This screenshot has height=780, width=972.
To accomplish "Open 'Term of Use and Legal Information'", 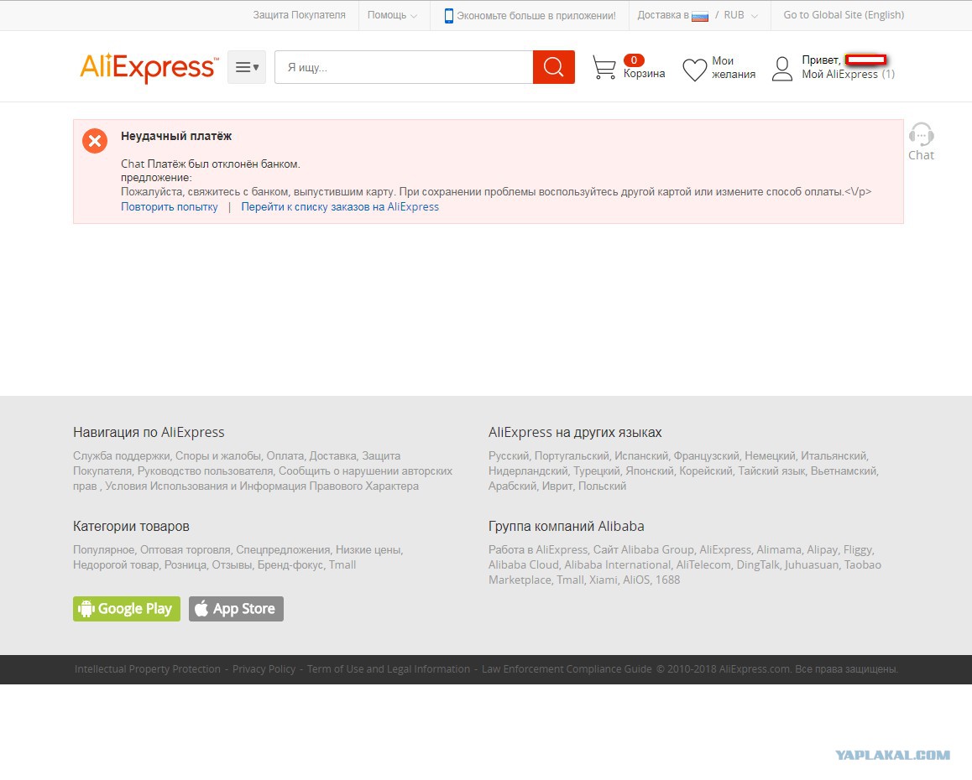I will pyautogui.click(x=389, y=669).
